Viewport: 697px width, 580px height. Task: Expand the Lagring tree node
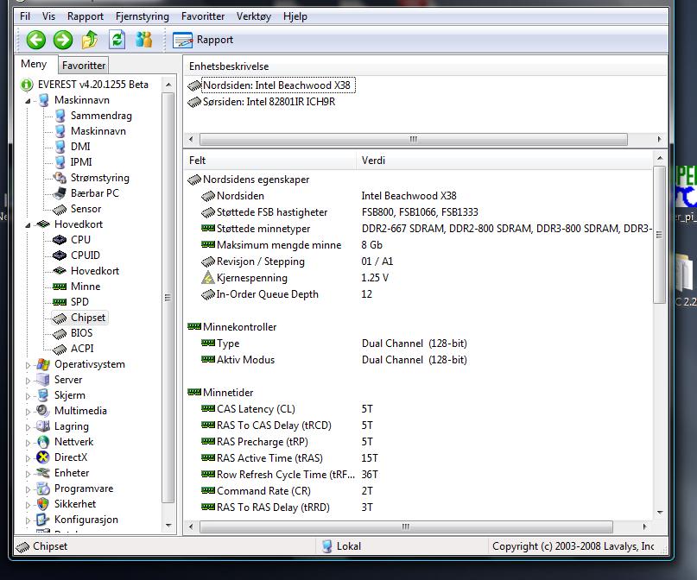28,427
